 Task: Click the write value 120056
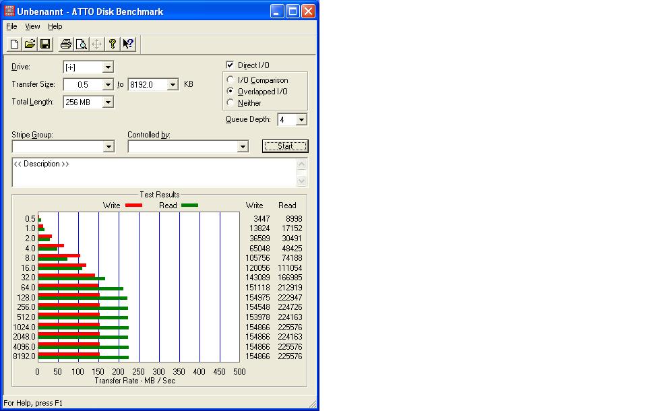pos(257,267)
